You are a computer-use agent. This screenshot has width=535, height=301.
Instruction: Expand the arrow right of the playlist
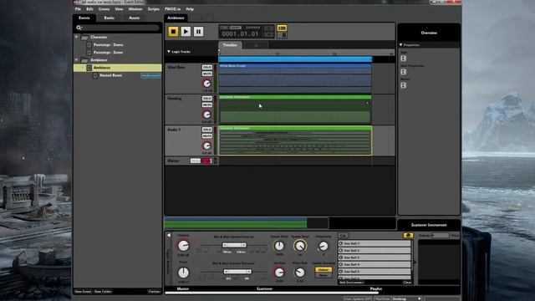point(415,262)
